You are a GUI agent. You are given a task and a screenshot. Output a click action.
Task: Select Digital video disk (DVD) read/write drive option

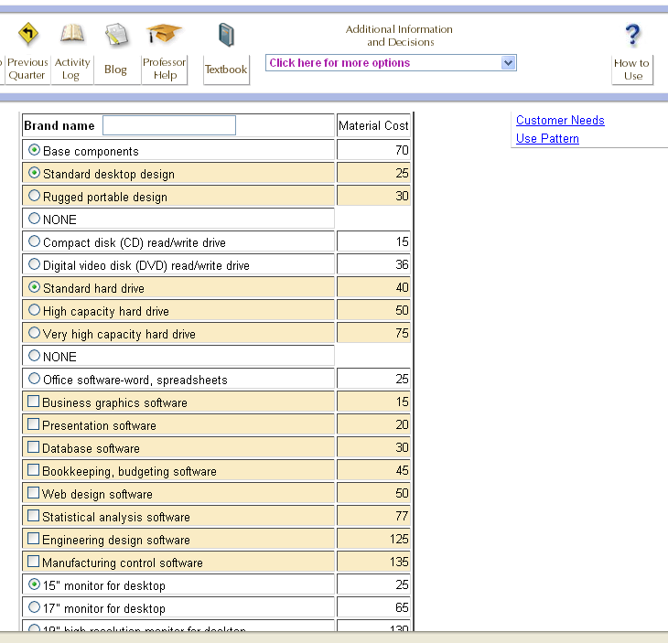point(34,264)
